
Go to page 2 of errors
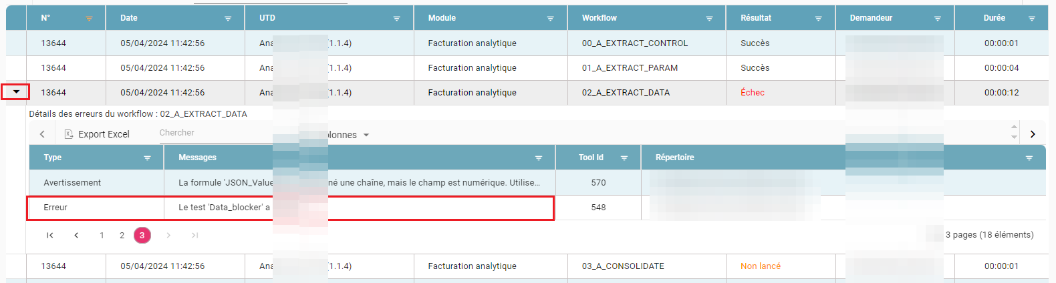(122, 236)
